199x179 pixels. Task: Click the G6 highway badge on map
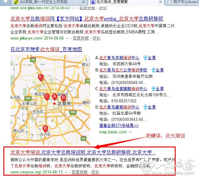coord(33,60)
